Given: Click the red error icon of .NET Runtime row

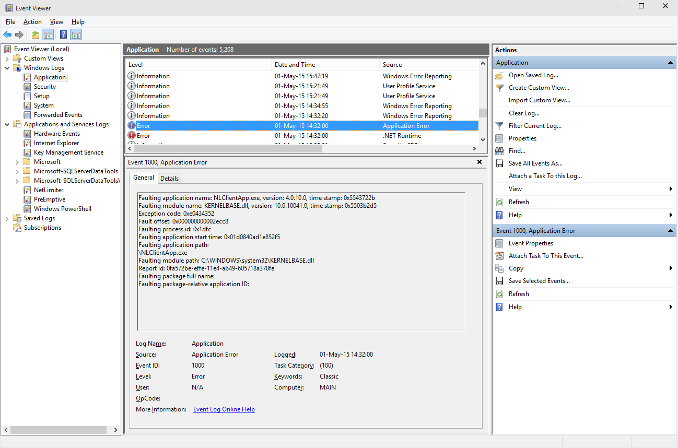Looking at the screenshot, I should pos(132,136).
